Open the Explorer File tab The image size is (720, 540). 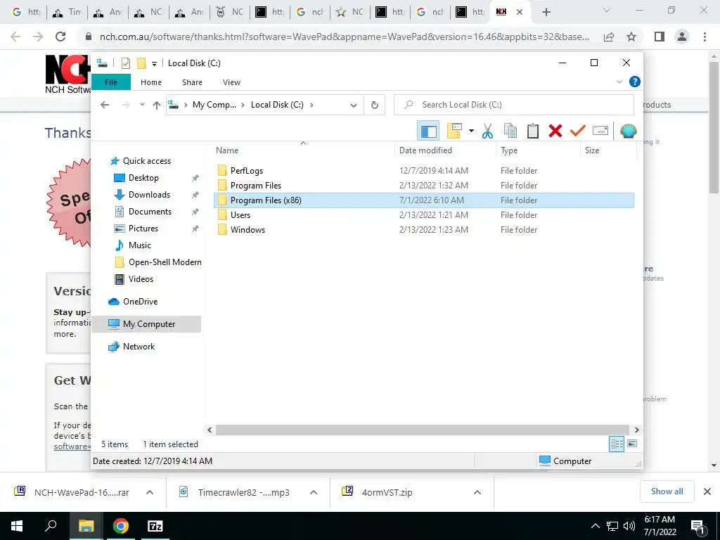[x=111, y=82]
